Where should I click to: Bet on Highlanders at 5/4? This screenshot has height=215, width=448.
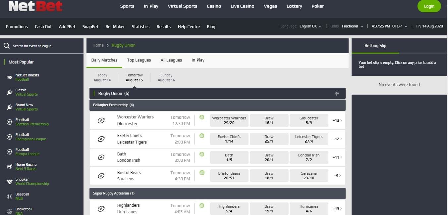point(229,209)
